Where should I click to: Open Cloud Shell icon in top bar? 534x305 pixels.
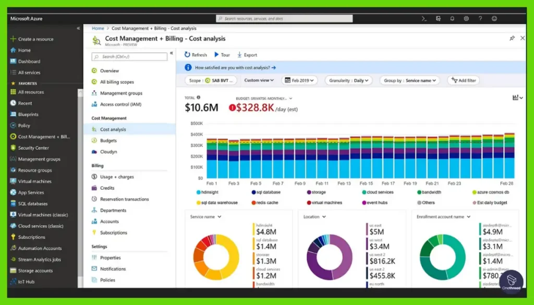(424, 19)
